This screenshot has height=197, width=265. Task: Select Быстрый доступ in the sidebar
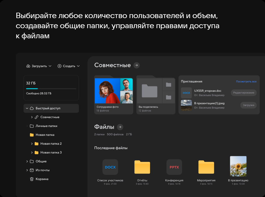51,108
